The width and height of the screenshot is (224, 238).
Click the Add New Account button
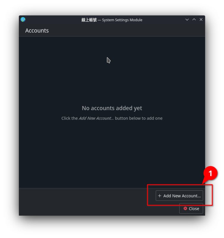click(179, 196)
